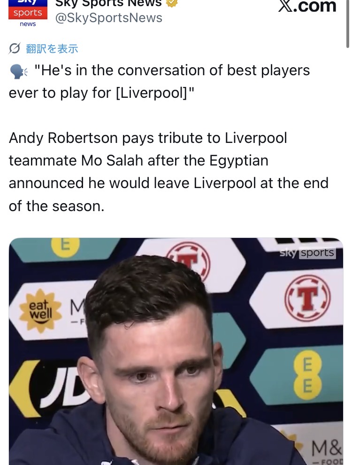
Task: Click the full red T logo on right
Action: (x=307, y=298)
